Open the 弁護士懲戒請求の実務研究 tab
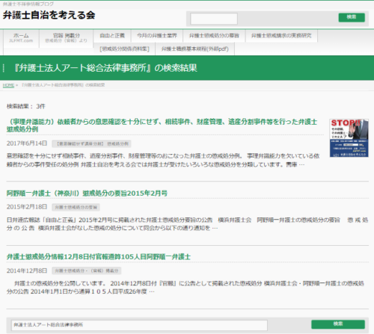The image size is (374, 334). 281,36
